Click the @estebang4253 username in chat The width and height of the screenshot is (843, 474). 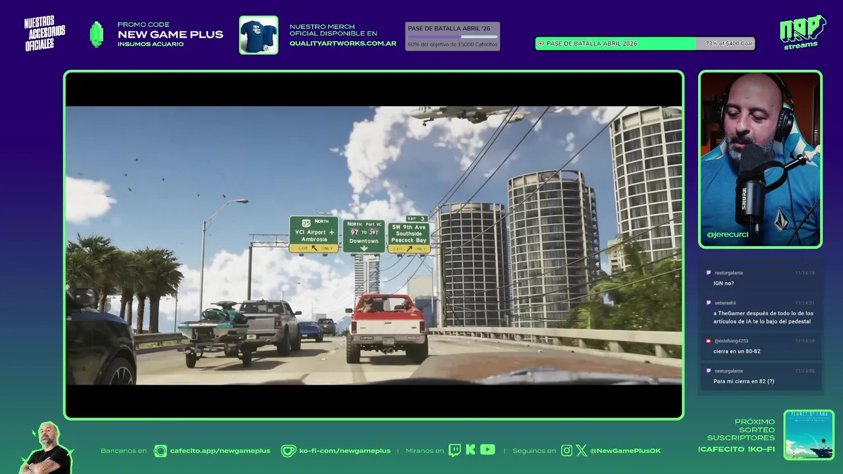point(731,341)
